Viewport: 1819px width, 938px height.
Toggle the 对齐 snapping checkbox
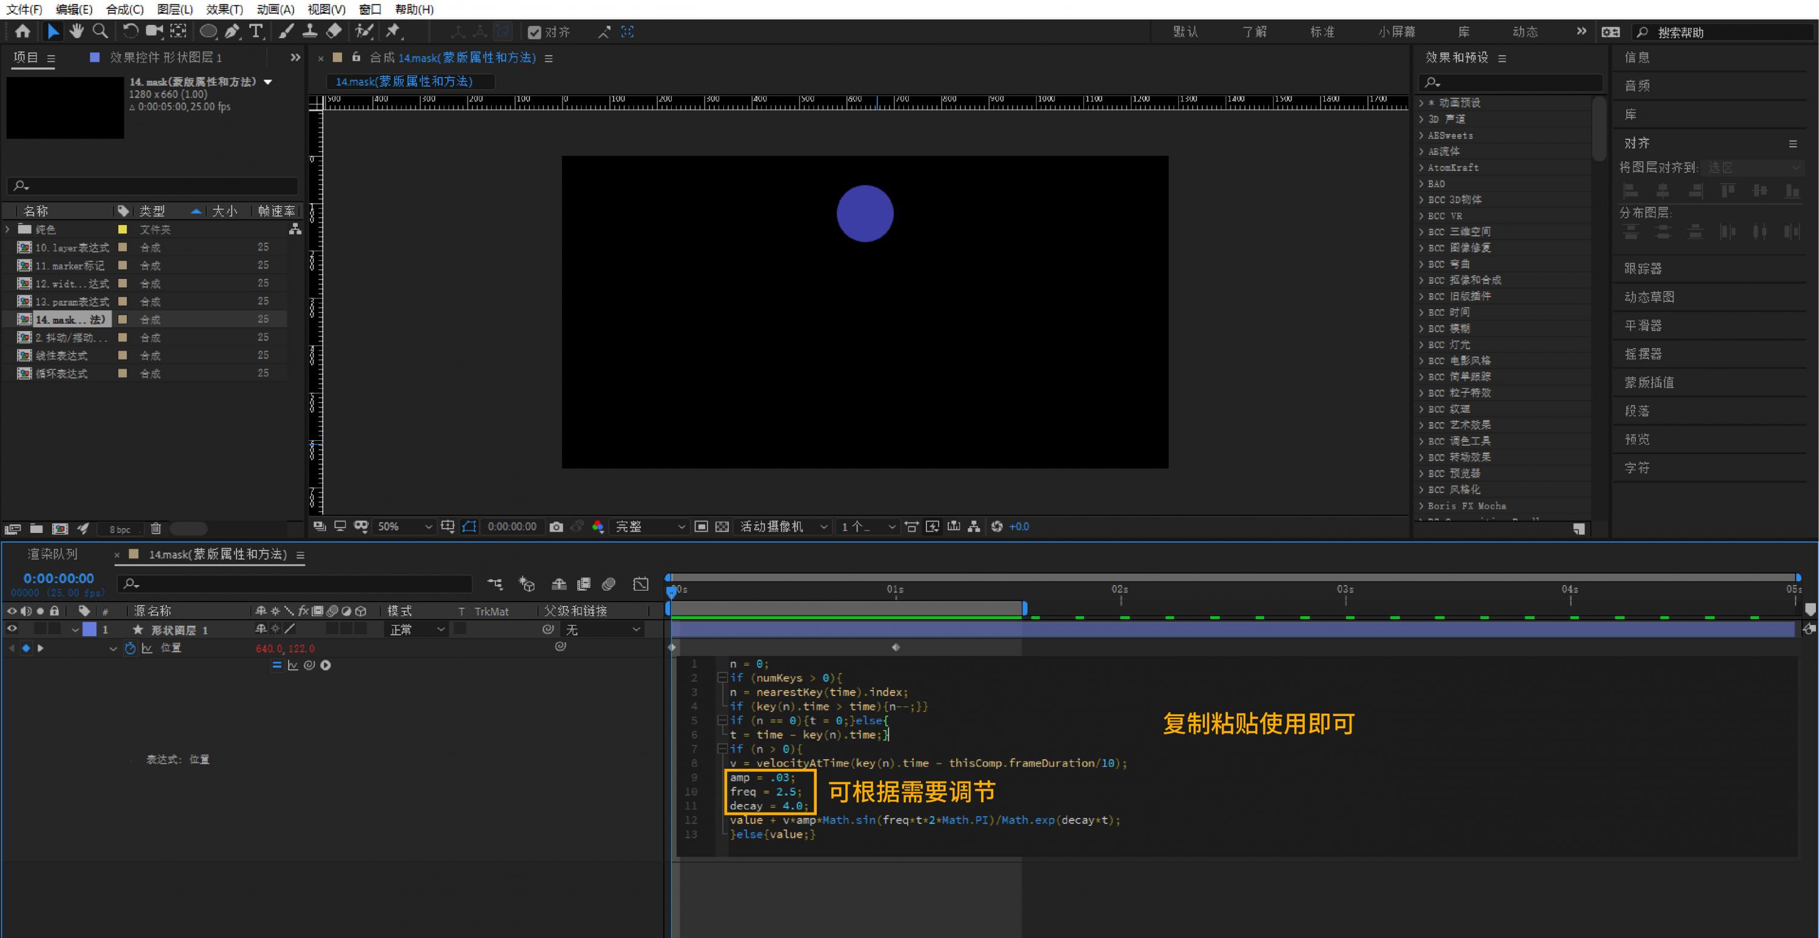(535, 32)
